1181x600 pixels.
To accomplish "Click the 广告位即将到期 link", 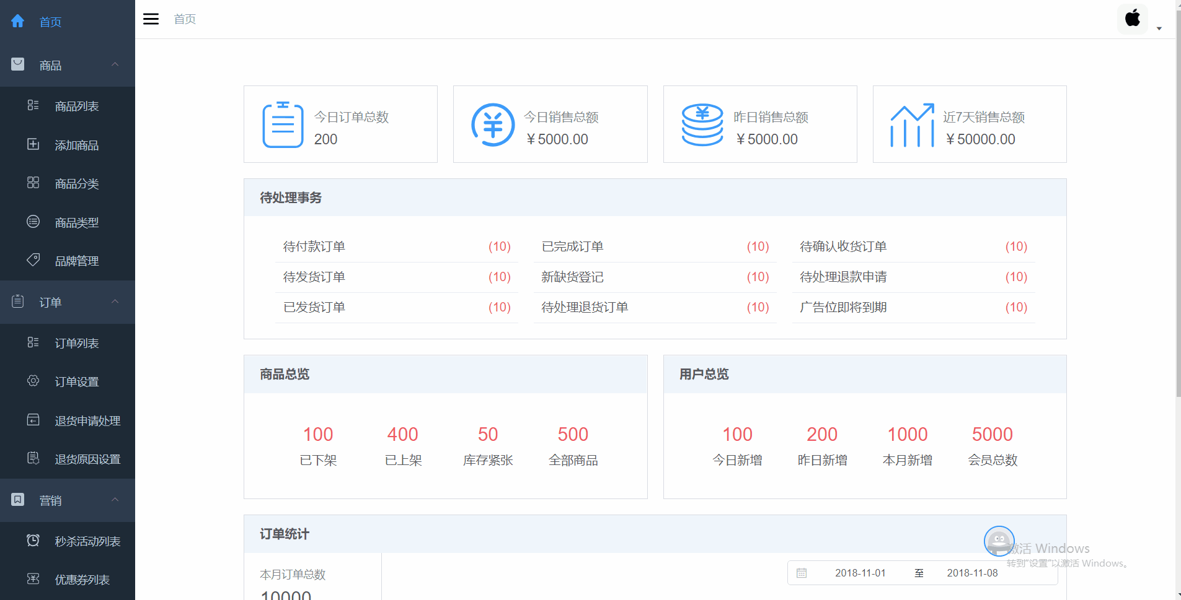I will pyautogui.click(x=843, y=307).
